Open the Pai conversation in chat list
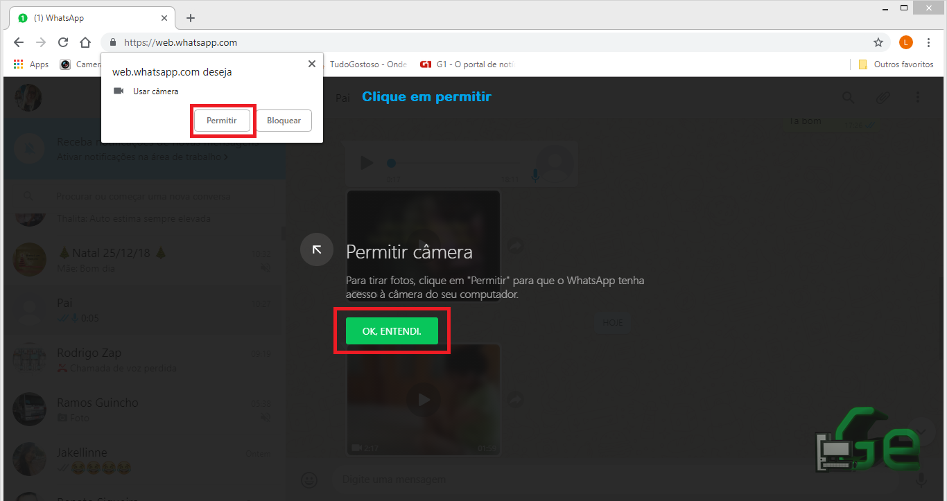 pos(144,310)
